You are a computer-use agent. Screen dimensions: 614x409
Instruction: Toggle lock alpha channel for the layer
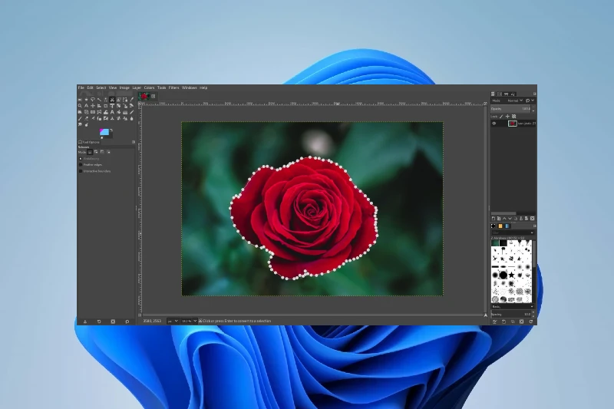(513, 116)
